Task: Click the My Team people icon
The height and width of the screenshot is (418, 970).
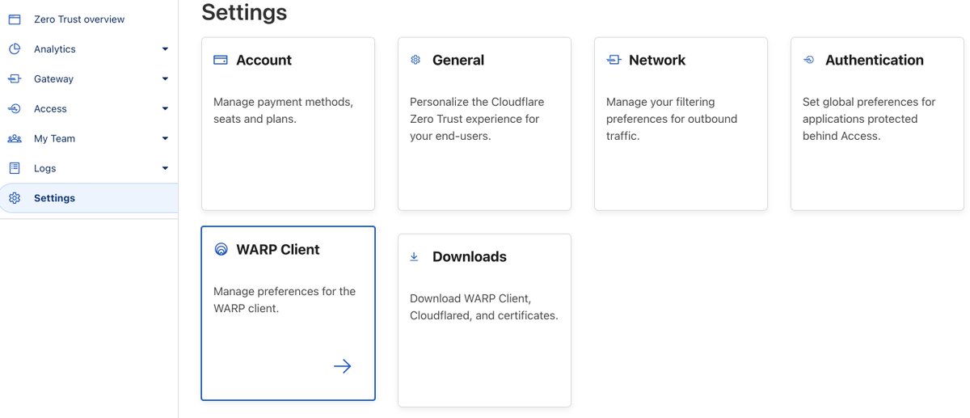Action: point(15,139)
